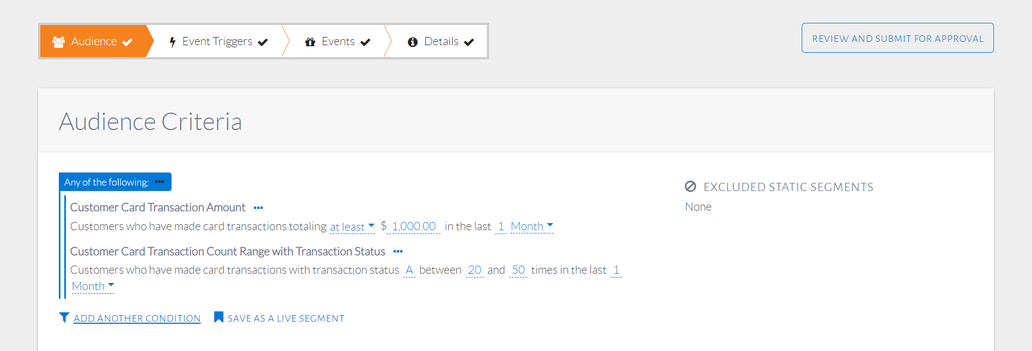This screenshot has width=1032, height=351.
Task: Click the Events gift icon
Action: coord(310,42)
